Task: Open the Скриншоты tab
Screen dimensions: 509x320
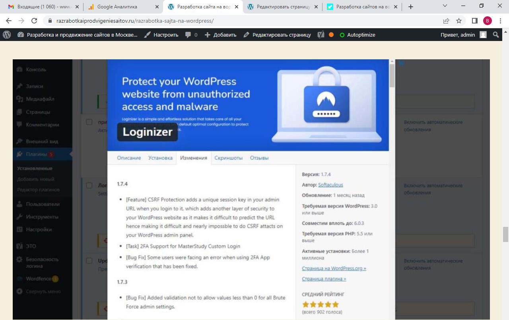Action: tap(228, 158)
